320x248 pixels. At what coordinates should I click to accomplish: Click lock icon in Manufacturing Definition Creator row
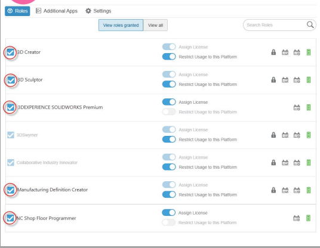(273, 190)
